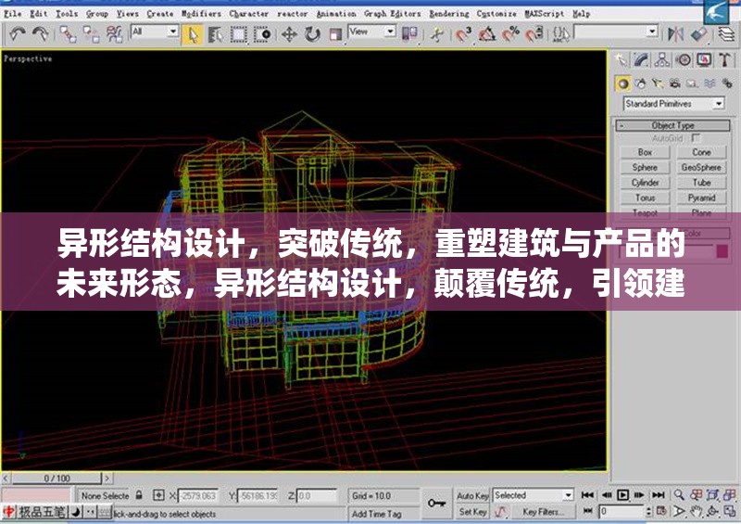Open the Layer Manager icon
The width and height of the screenshot is (741, 524).
pos(726,34)
